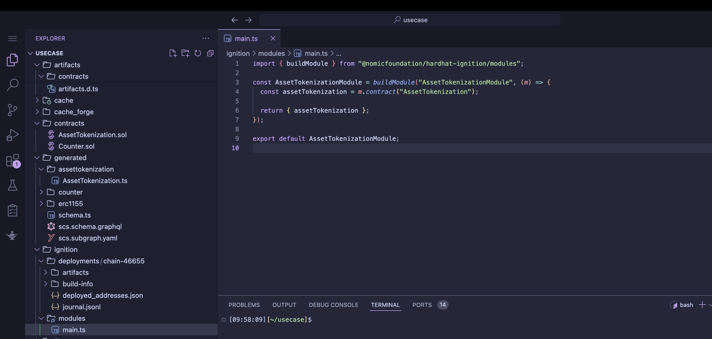The width and height of the screenshot is (712, 339).
Task: Open AssetTokenization.sol file
Action: (92, 135)
